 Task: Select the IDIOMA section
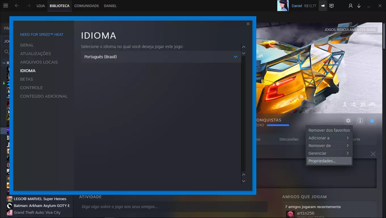[28, 71]
